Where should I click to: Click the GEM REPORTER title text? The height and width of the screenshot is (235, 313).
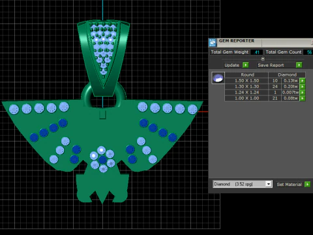pyautogui.click(x=237, y=40)
